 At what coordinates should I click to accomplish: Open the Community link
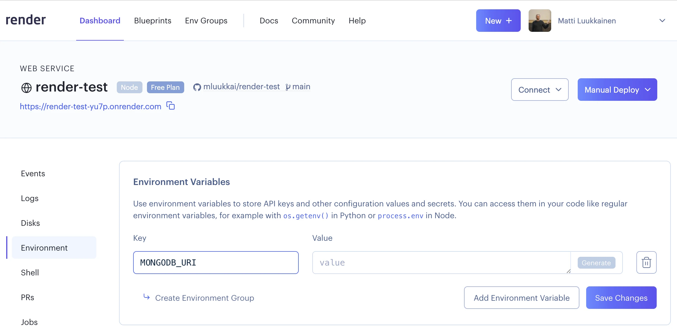[313, 21]
